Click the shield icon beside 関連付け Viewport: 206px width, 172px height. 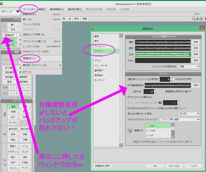[x=130, y=130]
